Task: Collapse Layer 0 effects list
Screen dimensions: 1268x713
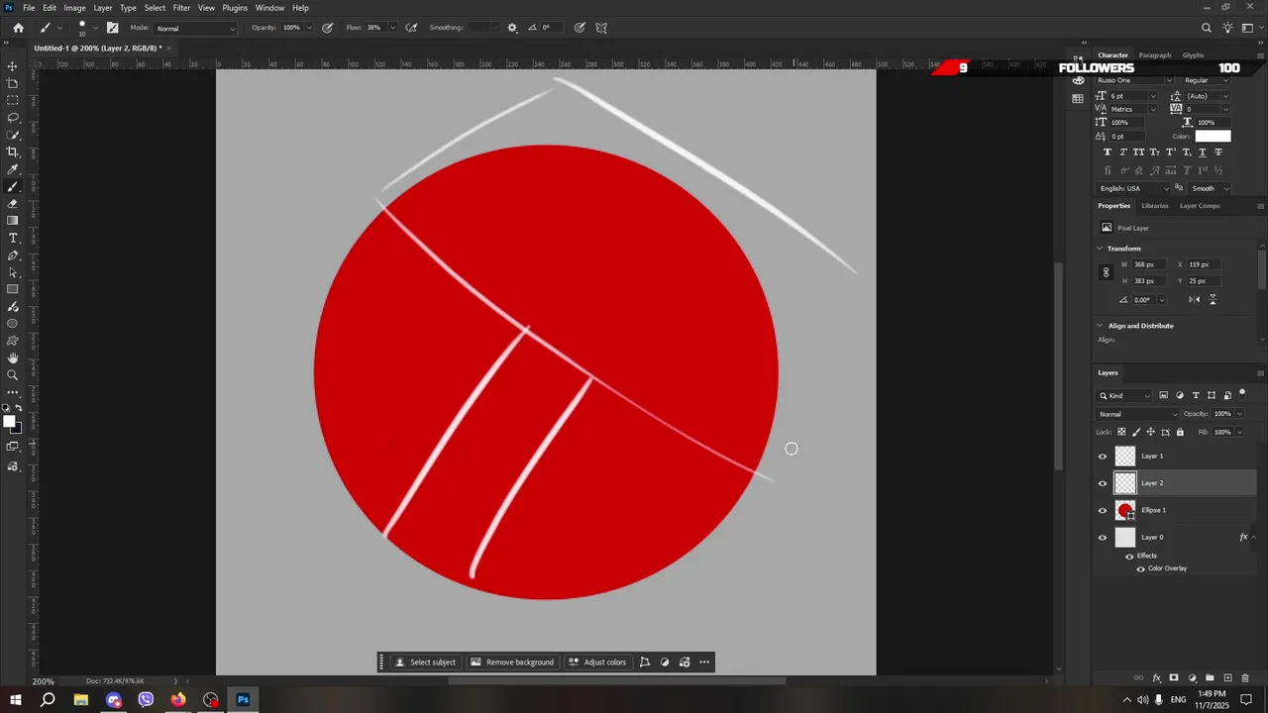Action: tap(1255, 537)
